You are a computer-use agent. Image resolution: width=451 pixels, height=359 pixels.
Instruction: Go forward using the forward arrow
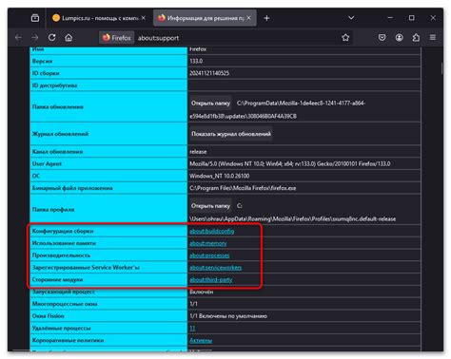coord(35,38)
